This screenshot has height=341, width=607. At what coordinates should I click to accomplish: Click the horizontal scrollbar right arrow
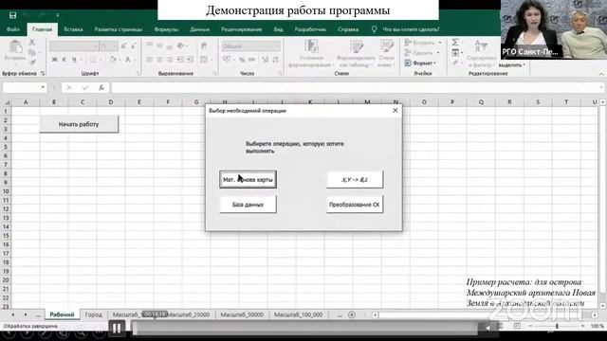pos(595,315)
